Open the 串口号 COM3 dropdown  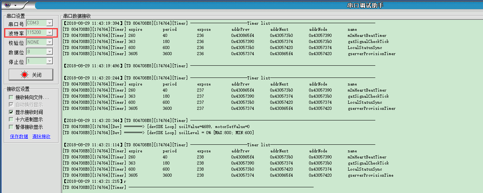49,23
